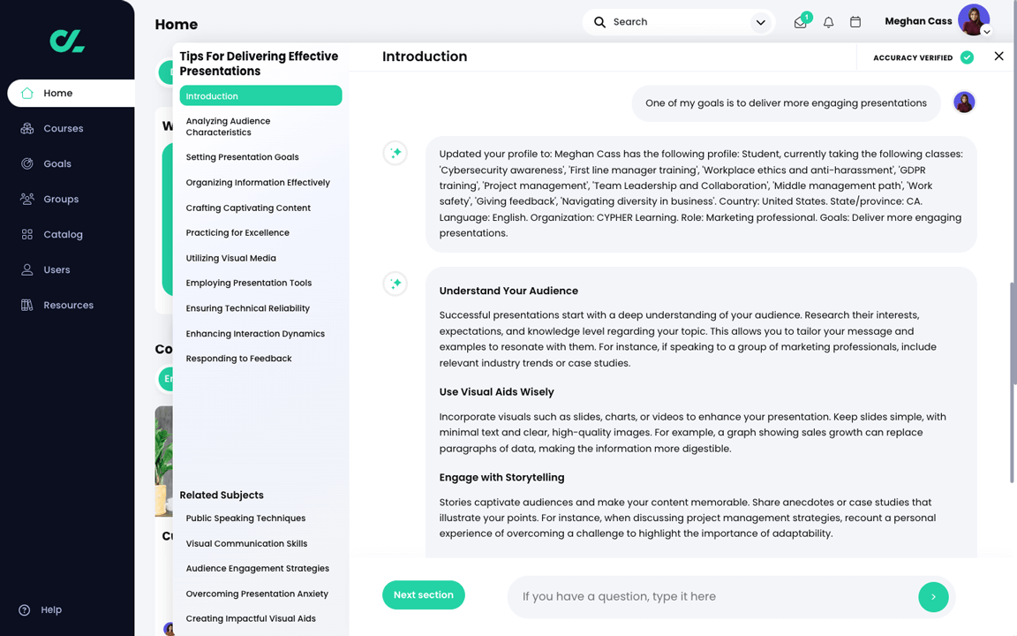Open the search filter dropdown arrow
Image resolution: width=1017 pixels, height=636 pixels.
pyautogui.click(x=760, y=21)
